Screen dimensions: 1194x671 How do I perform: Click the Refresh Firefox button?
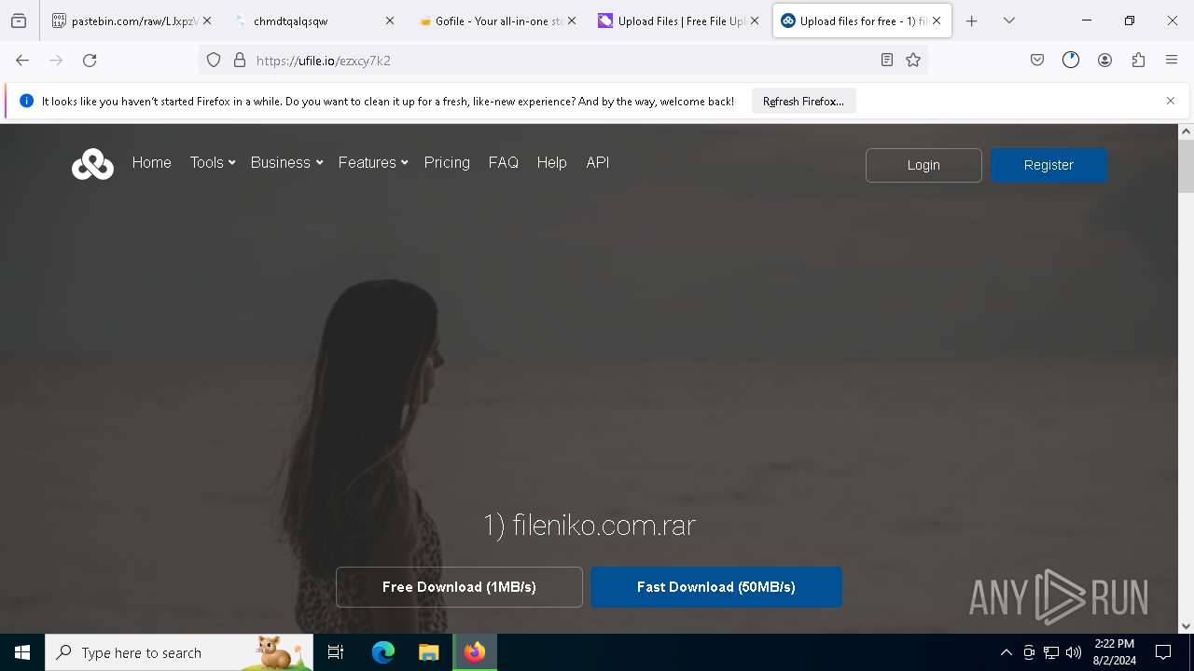[803, 102]
